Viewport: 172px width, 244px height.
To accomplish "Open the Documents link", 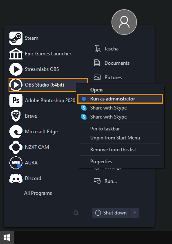I will pyautogui.click(x=117, y=63).
